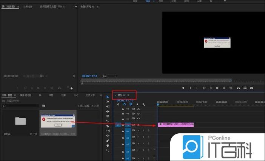Select the pink clip on track V1
The height and width of the screenshot is (161, 265).
pyautogui.click(x=176, y=124)
